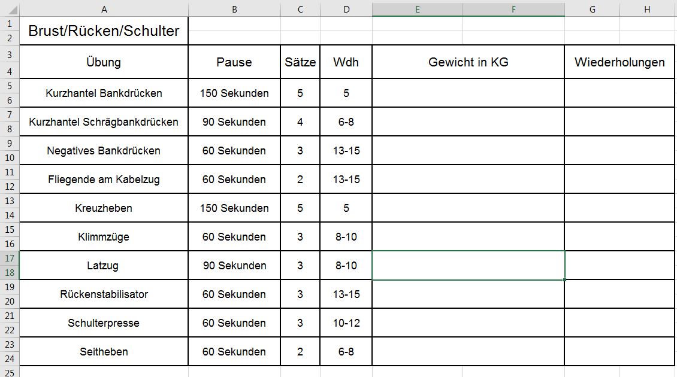
Task: Select the Kurzhantel Bankdrücken cell
Action: pos(103,93)
